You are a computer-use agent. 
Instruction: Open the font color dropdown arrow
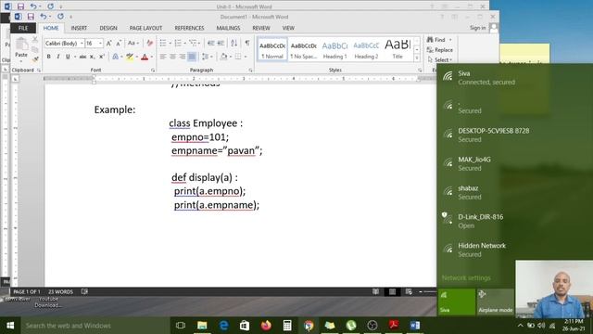click(x=152, y=57)
